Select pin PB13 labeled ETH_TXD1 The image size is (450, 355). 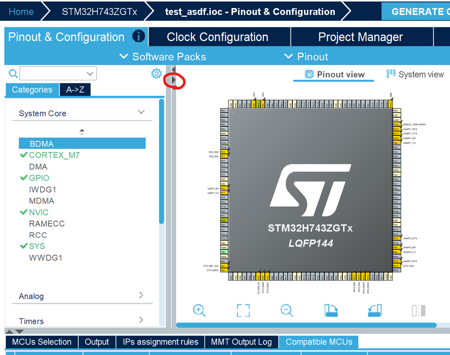(x=396, y=266)
